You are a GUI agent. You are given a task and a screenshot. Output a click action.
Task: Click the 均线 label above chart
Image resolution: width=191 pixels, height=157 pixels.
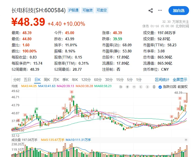click(x=15, y=86)
